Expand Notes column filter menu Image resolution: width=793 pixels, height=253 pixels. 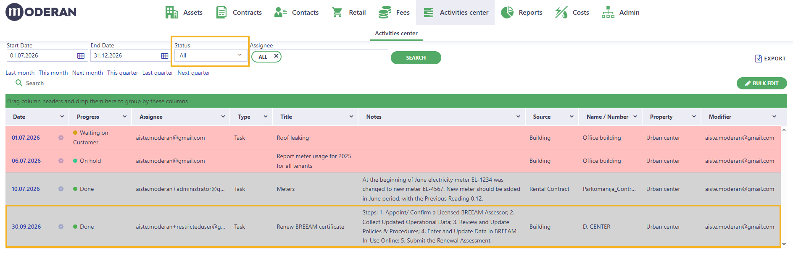pos(518,117)
